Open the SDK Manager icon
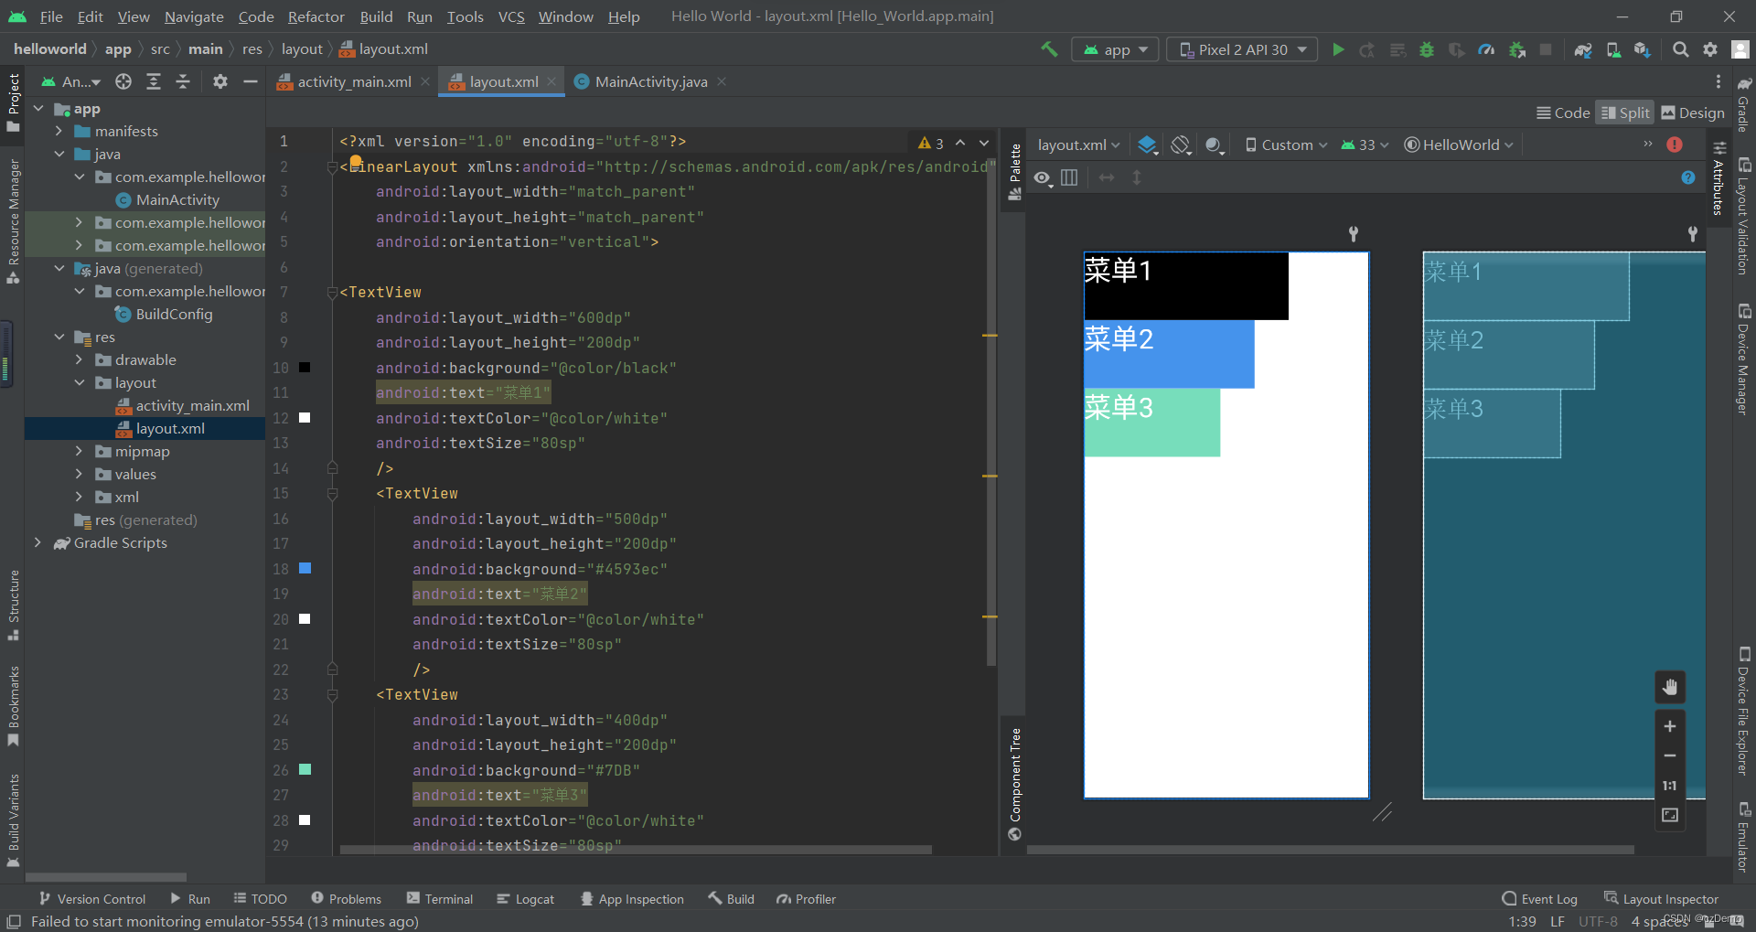 (x=1641, y=50)
